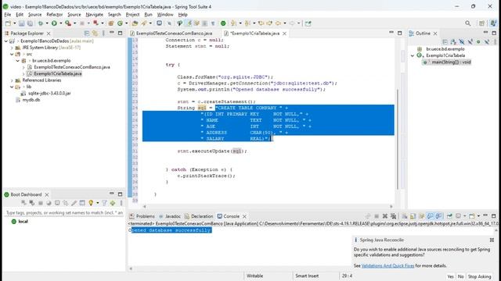Toggle Scroll Lock in Console
This screenshot has height=281, width=501.
[x=413, y=216]
